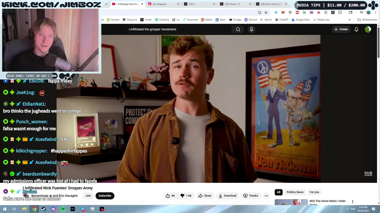The width and height of the screenshot is (380, 213).
Task: Open the News bookmark
Action: pos(221,20)
